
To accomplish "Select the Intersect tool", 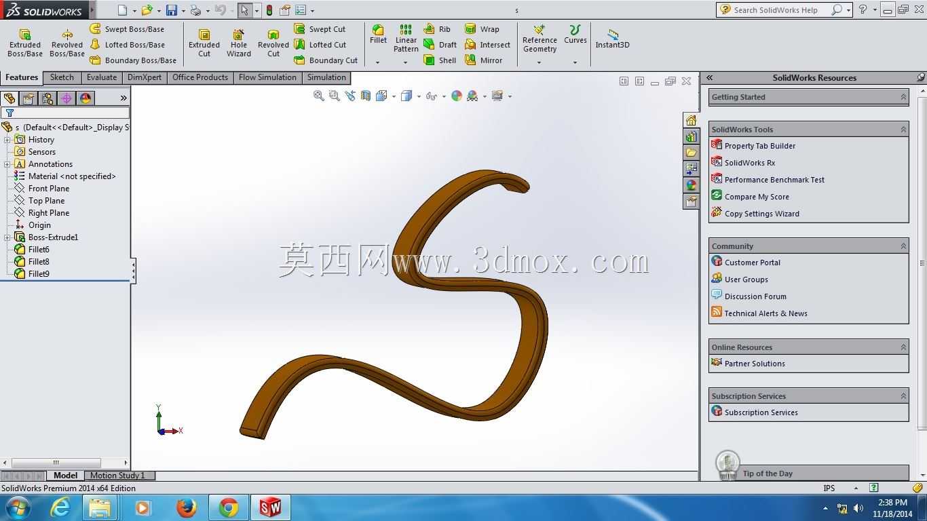I will (x=487, y=45).
